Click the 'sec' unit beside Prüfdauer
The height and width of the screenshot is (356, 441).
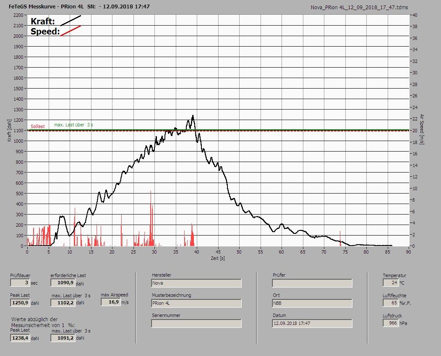[34, 283]
